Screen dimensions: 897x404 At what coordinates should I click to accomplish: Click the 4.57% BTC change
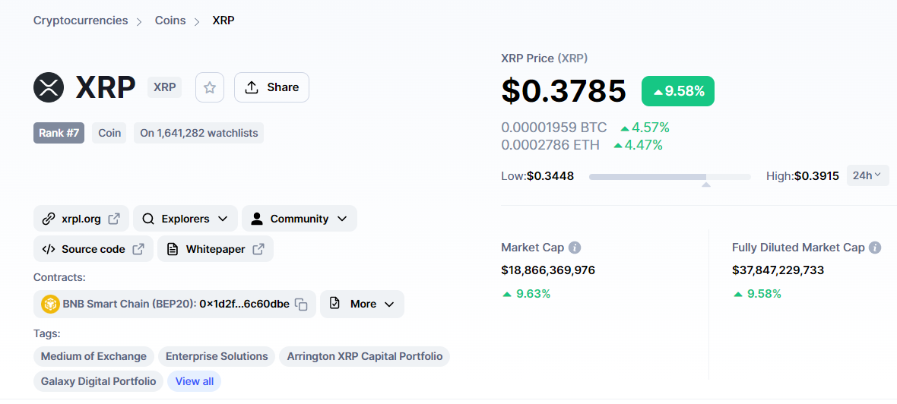coord(645,128)
